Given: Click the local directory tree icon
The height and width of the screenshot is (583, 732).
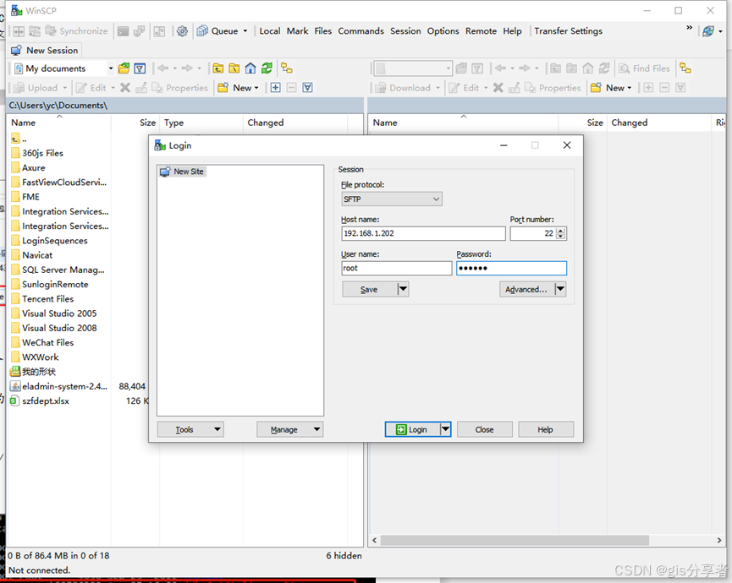Looking at the screenshot, I should tap(287, 68).
